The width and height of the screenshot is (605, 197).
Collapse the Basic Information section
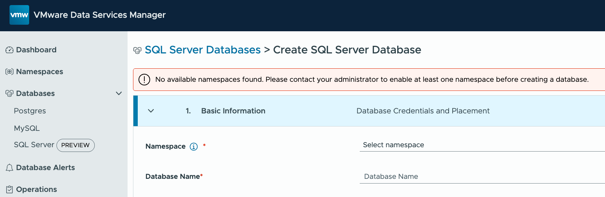[x=151, y=111]
